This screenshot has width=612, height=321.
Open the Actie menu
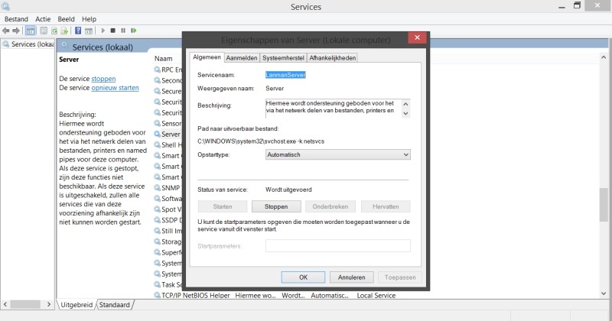(43, 18)
